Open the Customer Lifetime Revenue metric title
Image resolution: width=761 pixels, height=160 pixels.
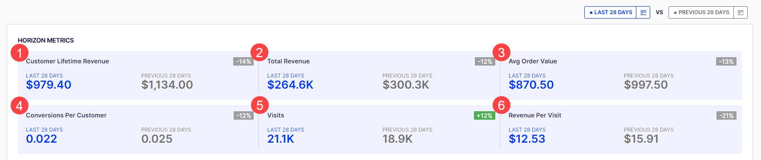pos(67,61)
